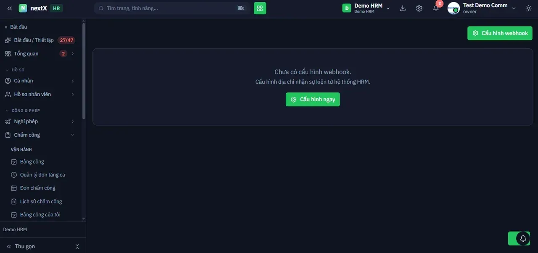Open the green apps grid icon
The image size is (538, 253).
pyautogui.click(x=260, y=8)
